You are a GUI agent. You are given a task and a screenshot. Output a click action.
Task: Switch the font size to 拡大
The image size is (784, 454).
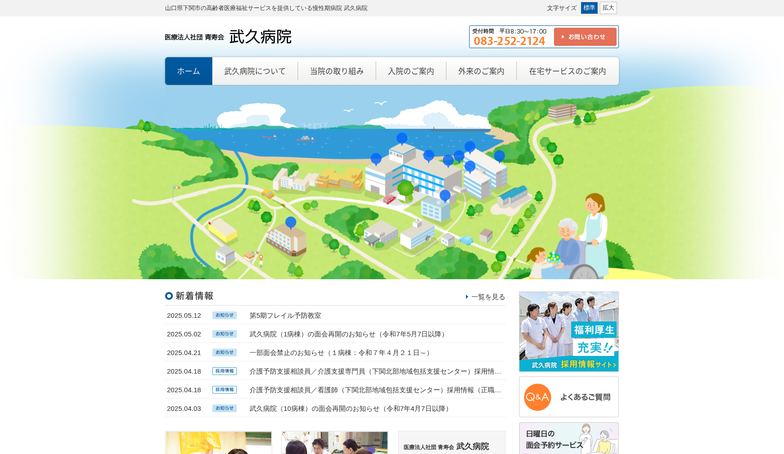pos(608,8)
